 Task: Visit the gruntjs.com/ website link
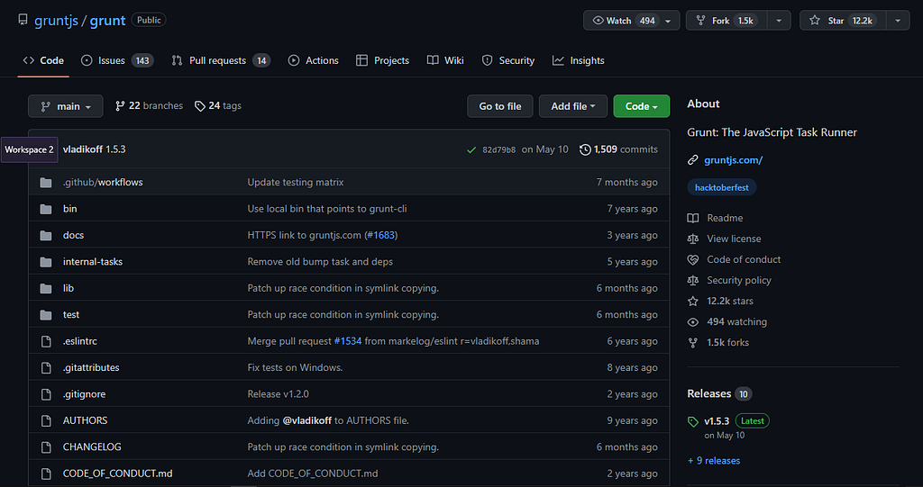(734, 160)
